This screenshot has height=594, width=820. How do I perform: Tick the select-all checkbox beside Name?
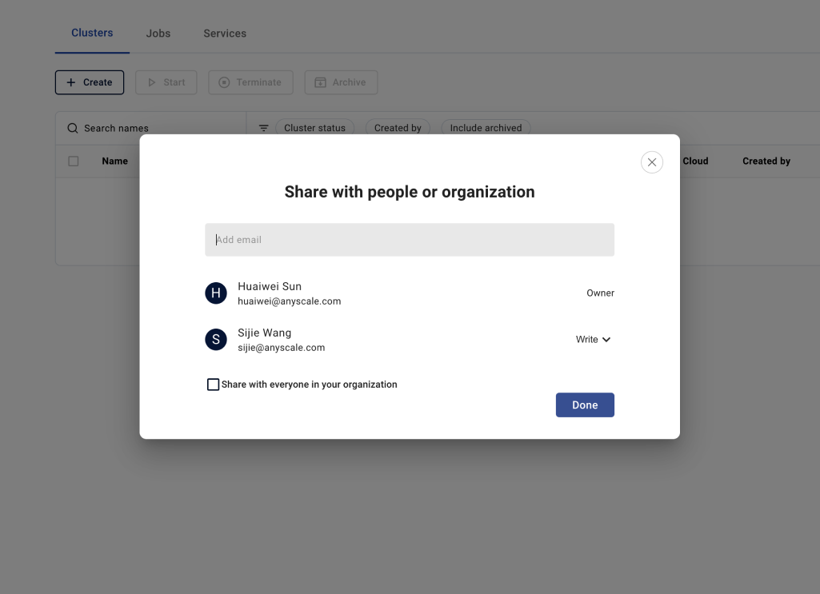(x=74, y=161)
